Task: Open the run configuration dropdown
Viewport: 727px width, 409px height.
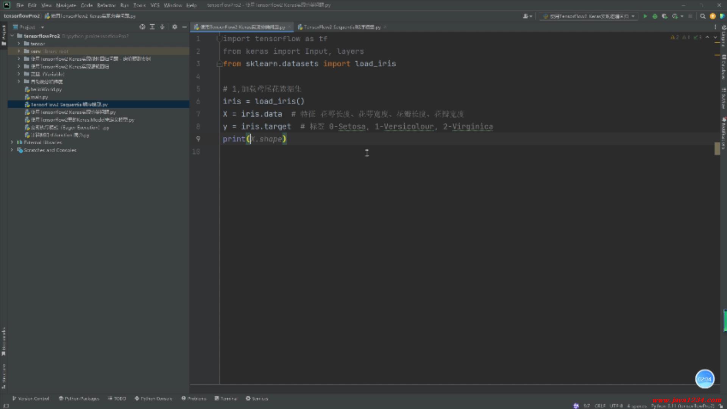Action: click(589, 16)
